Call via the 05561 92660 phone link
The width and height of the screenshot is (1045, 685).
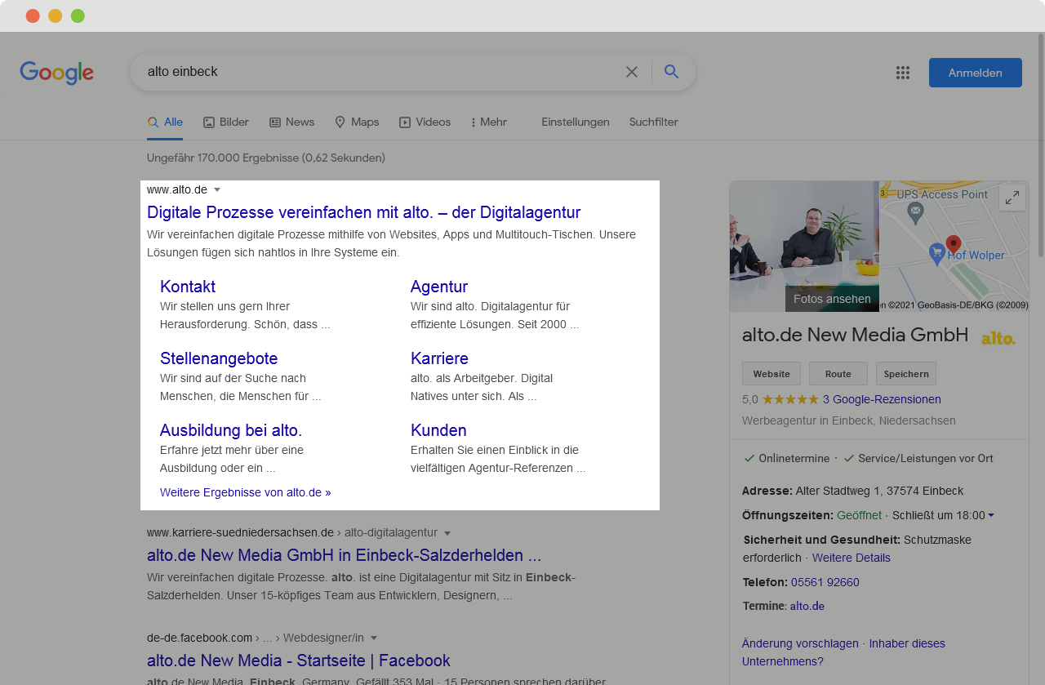point(825,582)
